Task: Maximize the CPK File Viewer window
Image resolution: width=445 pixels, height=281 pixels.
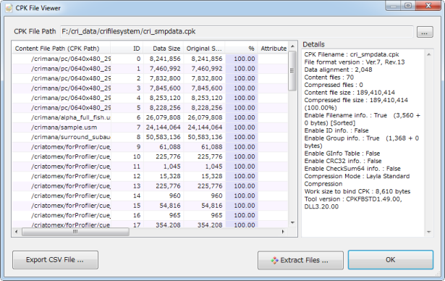Action: [408, 6]
